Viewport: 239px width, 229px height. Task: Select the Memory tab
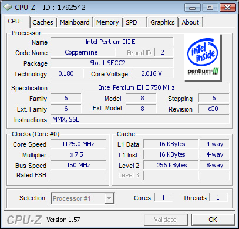(x=107, y=22)
